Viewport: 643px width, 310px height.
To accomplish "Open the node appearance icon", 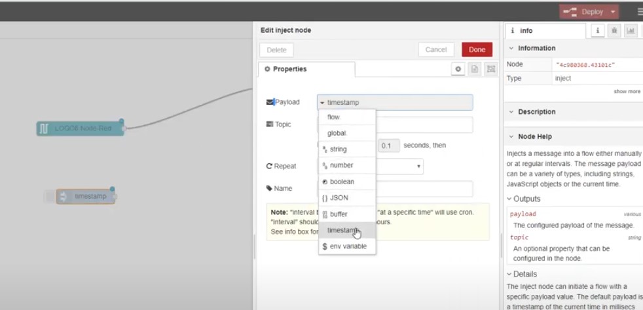I will pos(491,69).
